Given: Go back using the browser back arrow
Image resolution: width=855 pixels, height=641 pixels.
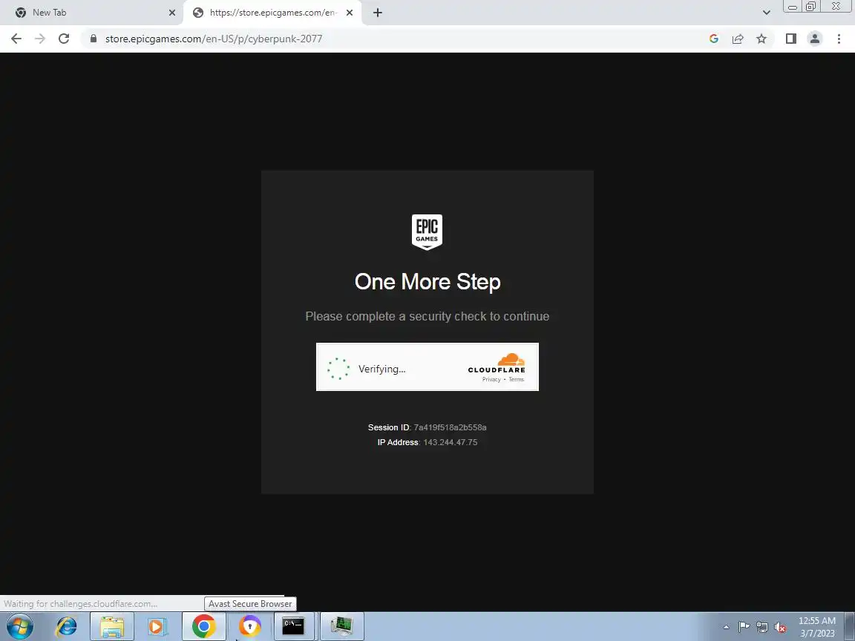Looking at the screenshot, I should 16,39.
